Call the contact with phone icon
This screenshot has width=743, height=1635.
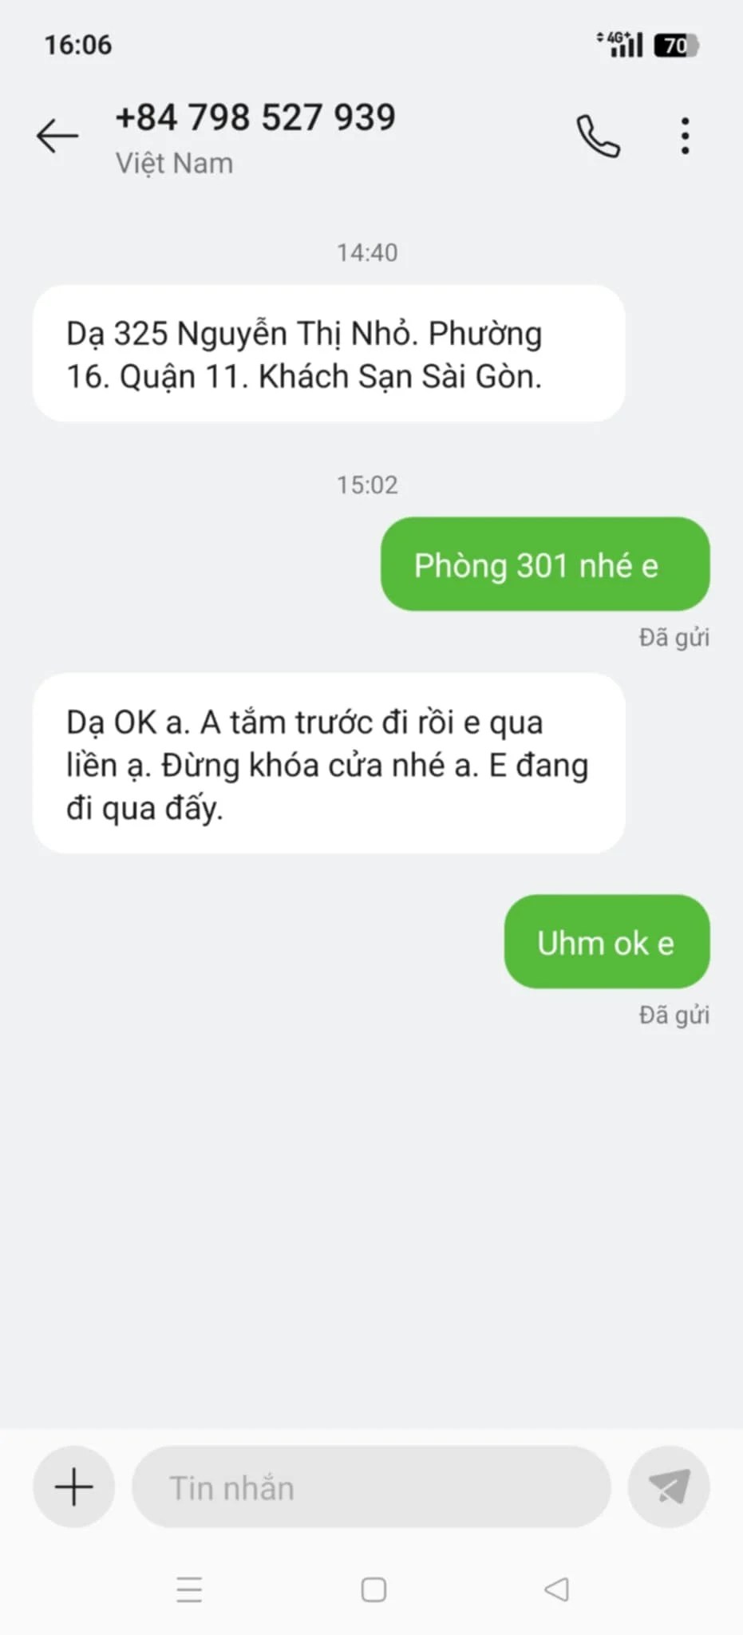coord(598,136)
